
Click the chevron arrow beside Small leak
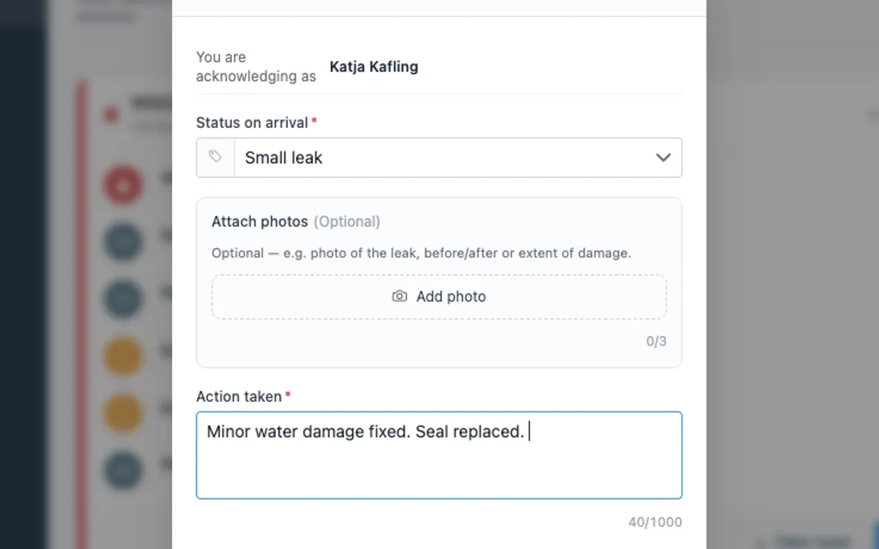tap(663, 157)
